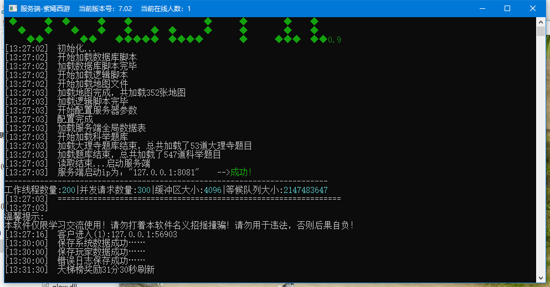Click the console window app icon in title bar
This screenshot has height=287, width=550.
pyautogui.click(x=13, y=8)
